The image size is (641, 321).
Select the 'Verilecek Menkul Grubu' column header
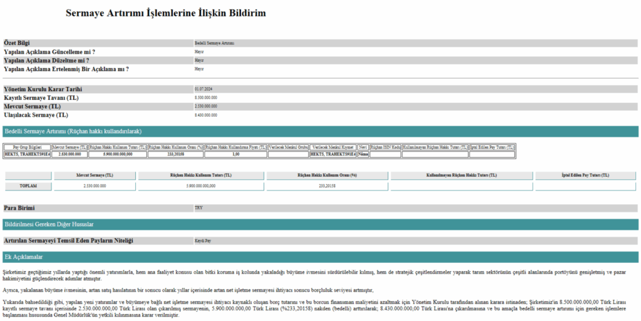(288, 147)
